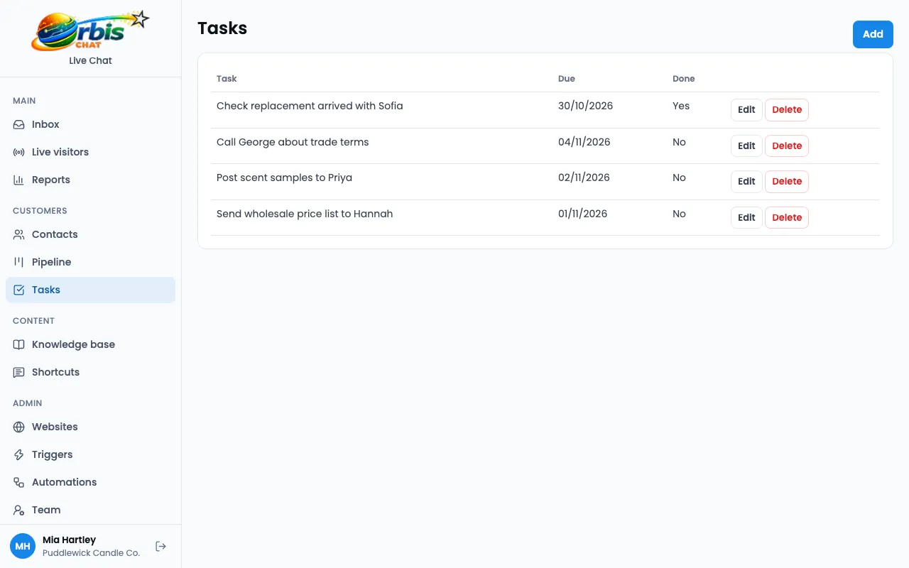Click the Pipeline columns icon

coord(19,262)
